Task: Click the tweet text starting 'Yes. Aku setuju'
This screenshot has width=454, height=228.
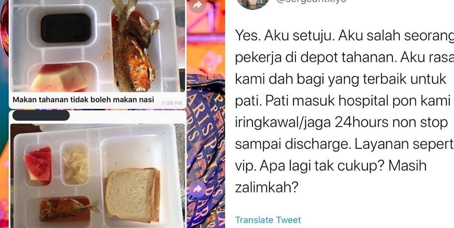Action: pyautogui.click(x=344, y=112)
